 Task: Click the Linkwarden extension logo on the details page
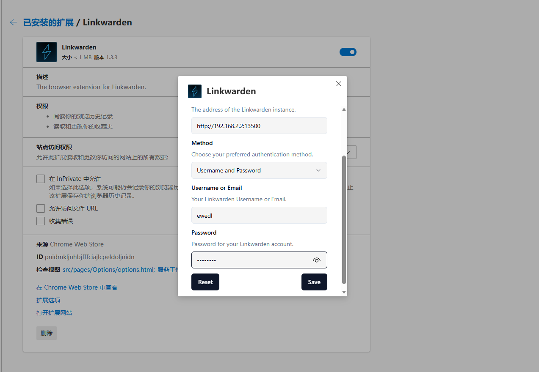pos(47,52)
